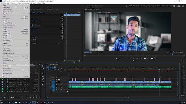Toggle A1 track targeting button
Viewport: 186px width, 104px height.
[x=53, y=85]
